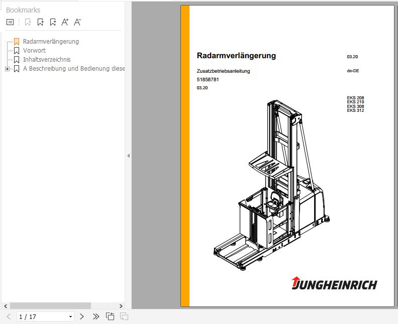The height and width of the screenshot is (324, 398).
Task: Go to the previous page
Action: click(9, 316)
